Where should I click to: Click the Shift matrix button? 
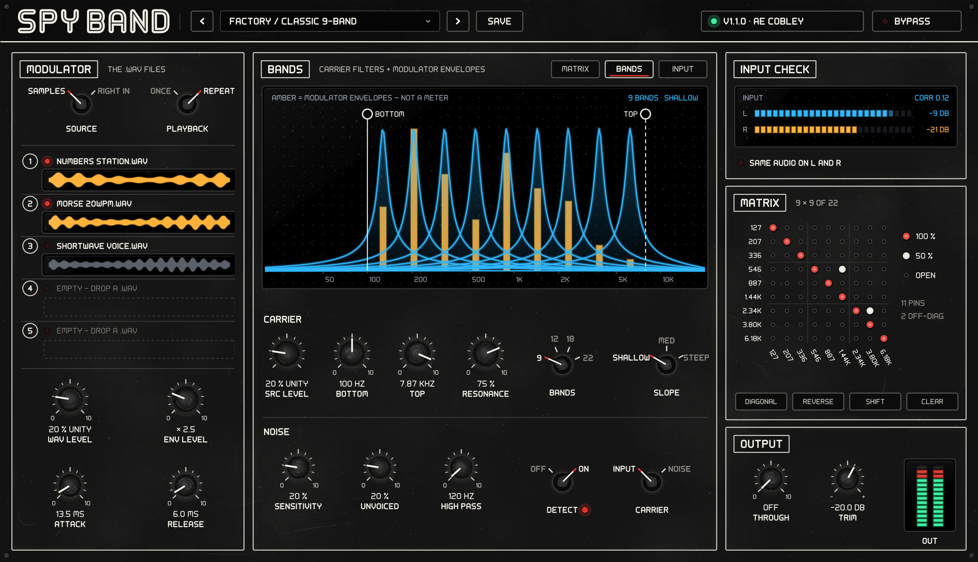click(875, 402)
